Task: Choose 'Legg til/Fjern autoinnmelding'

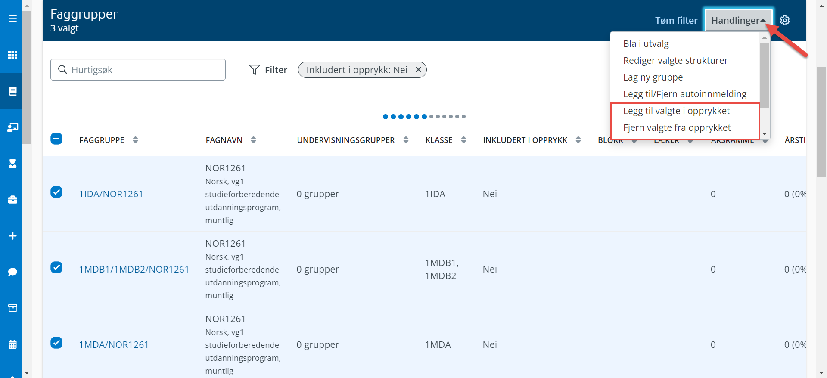Action: tap(685, 94)
